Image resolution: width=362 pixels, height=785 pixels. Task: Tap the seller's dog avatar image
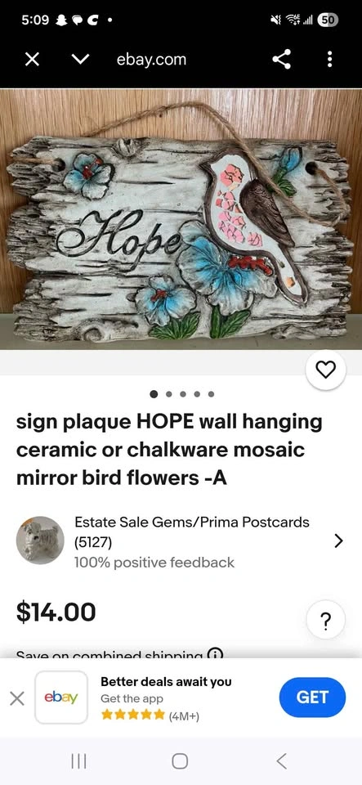41,541
